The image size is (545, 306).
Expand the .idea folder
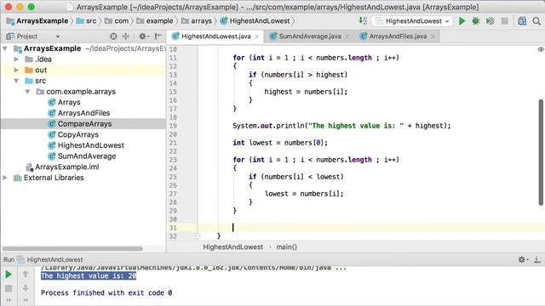point(16,59)
